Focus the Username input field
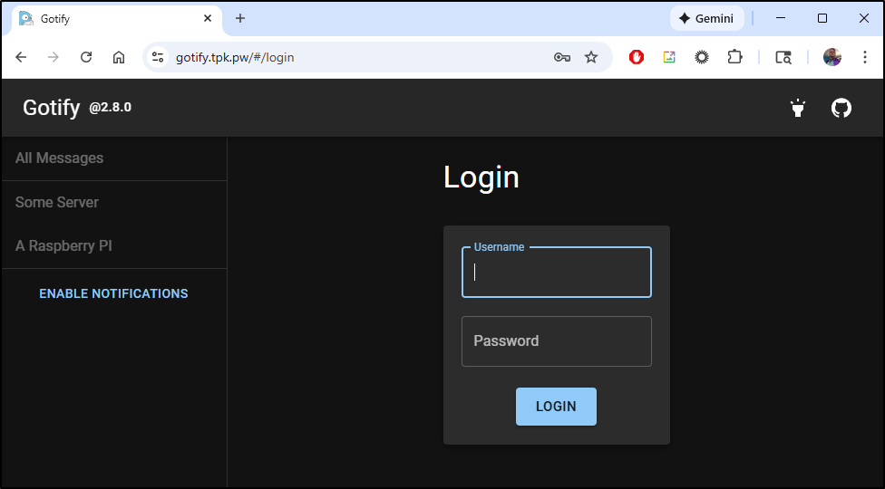The image size is (885, 489). pyautogui.click(x=556, y=273)
